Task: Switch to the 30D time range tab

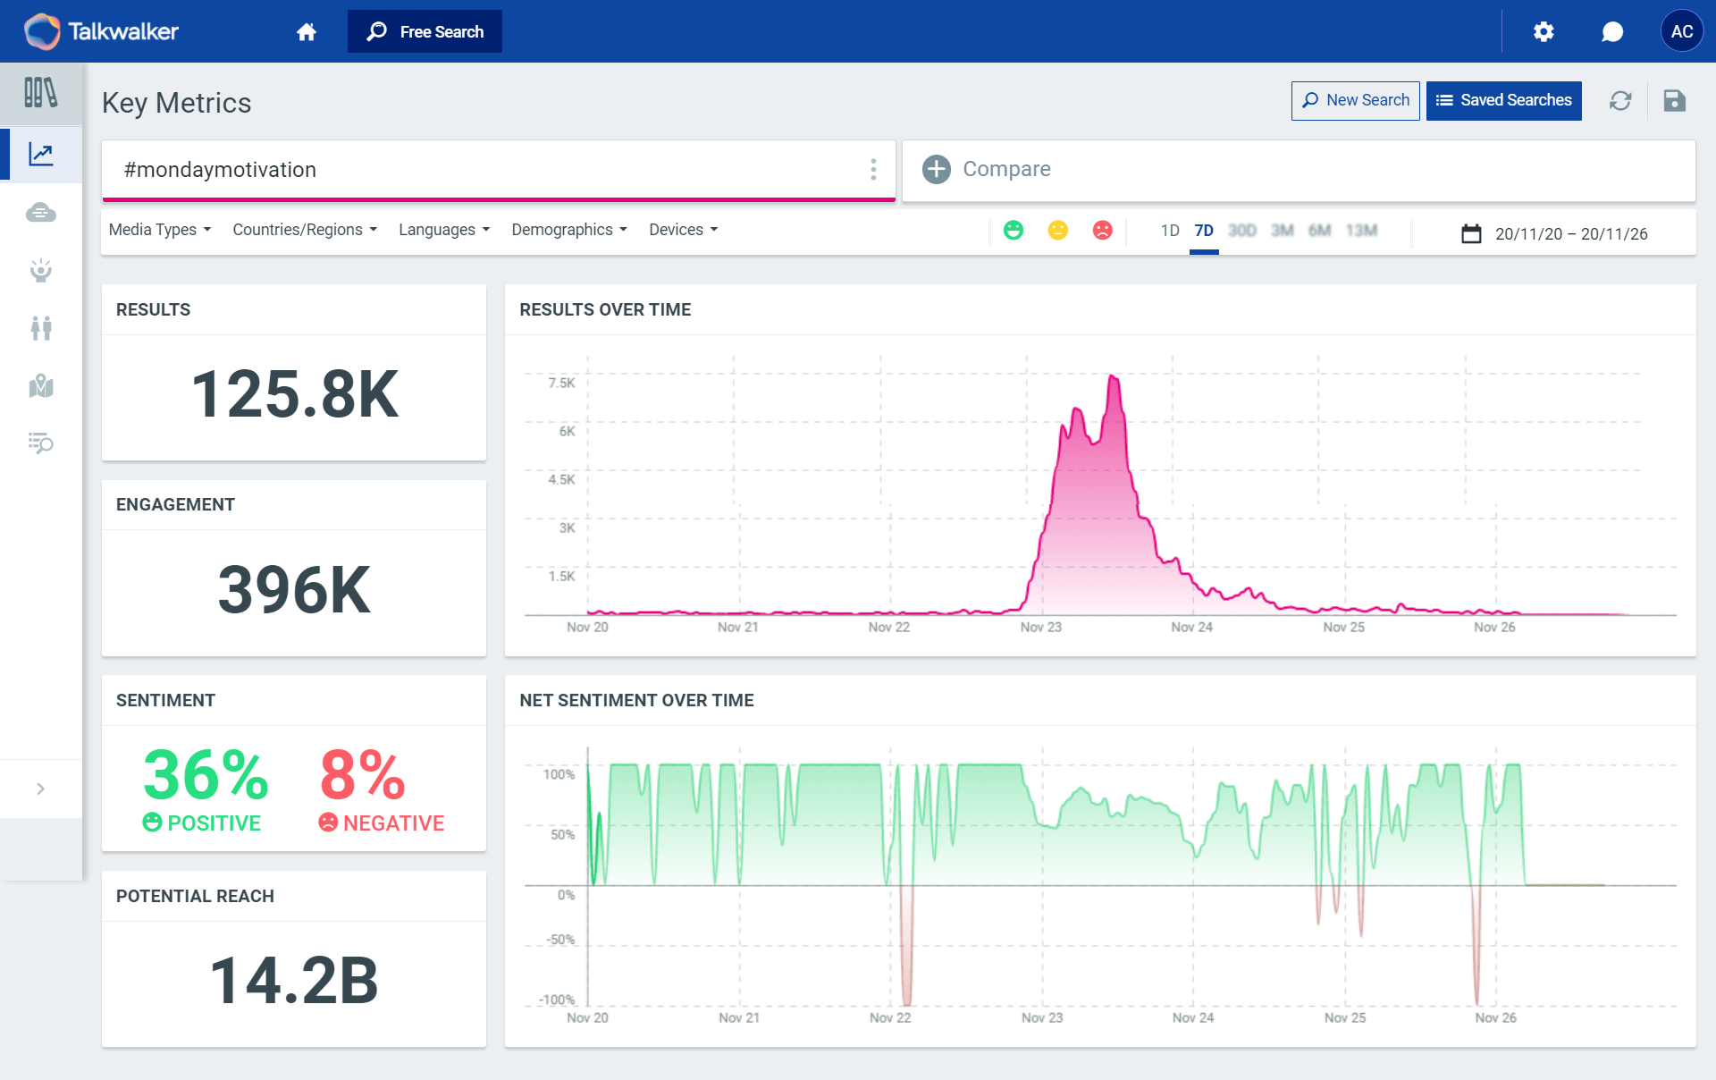Action: [1243, 230]
